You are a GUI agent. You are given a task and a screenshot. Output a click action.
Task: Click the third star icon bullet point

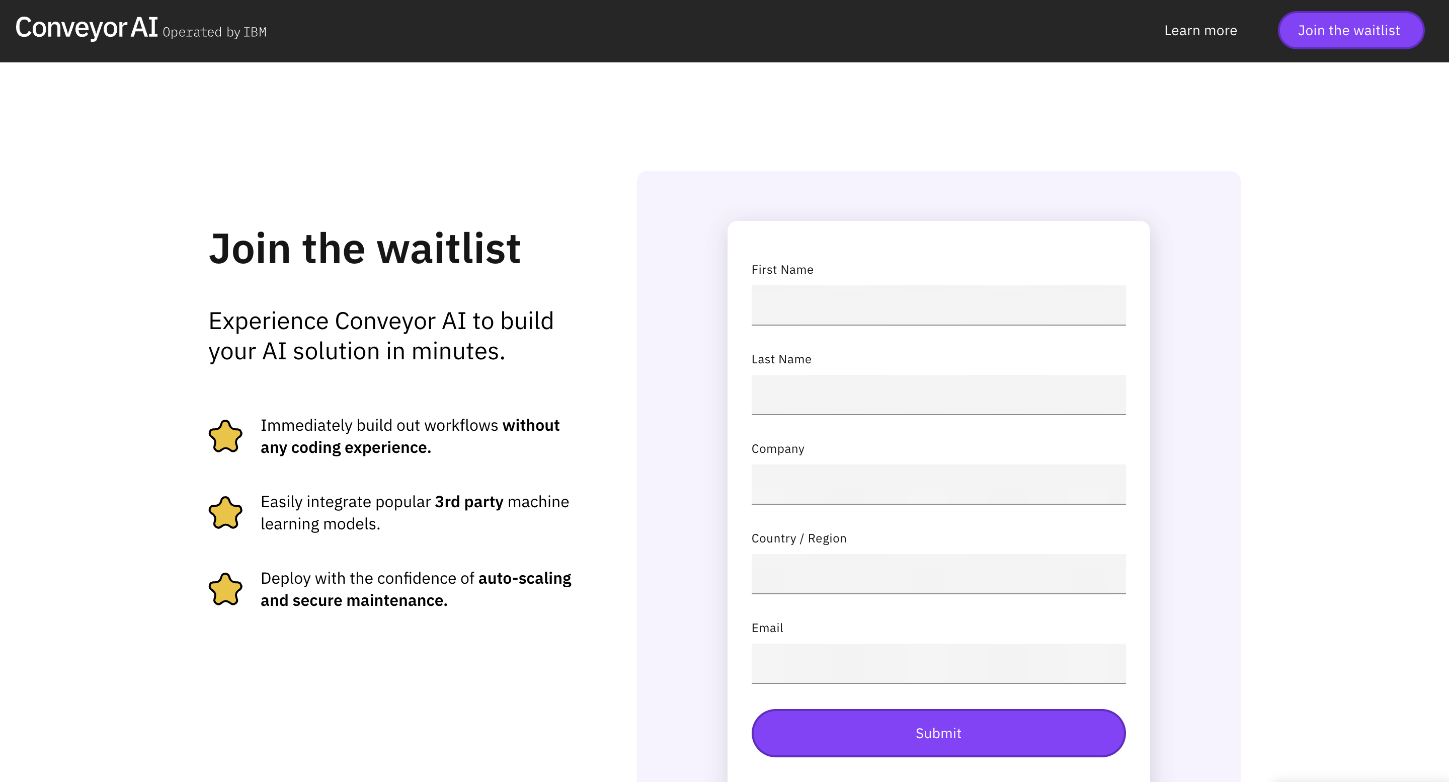pyautogui.click(x=224, y=589)
